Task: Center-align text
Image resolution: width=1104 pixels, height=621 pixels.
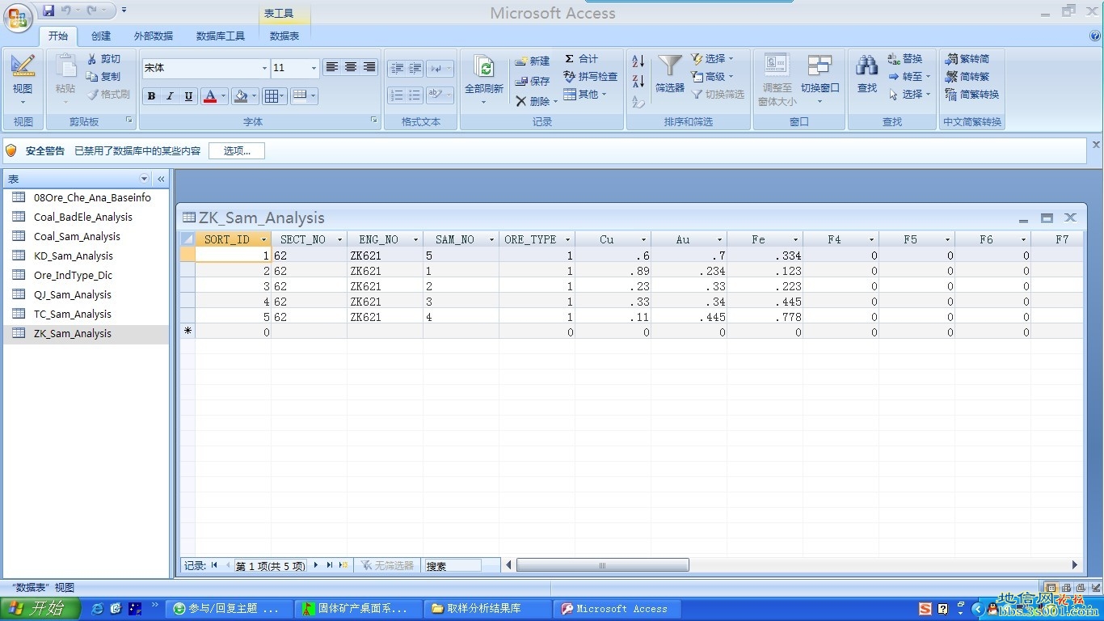Action: (351, 67)
